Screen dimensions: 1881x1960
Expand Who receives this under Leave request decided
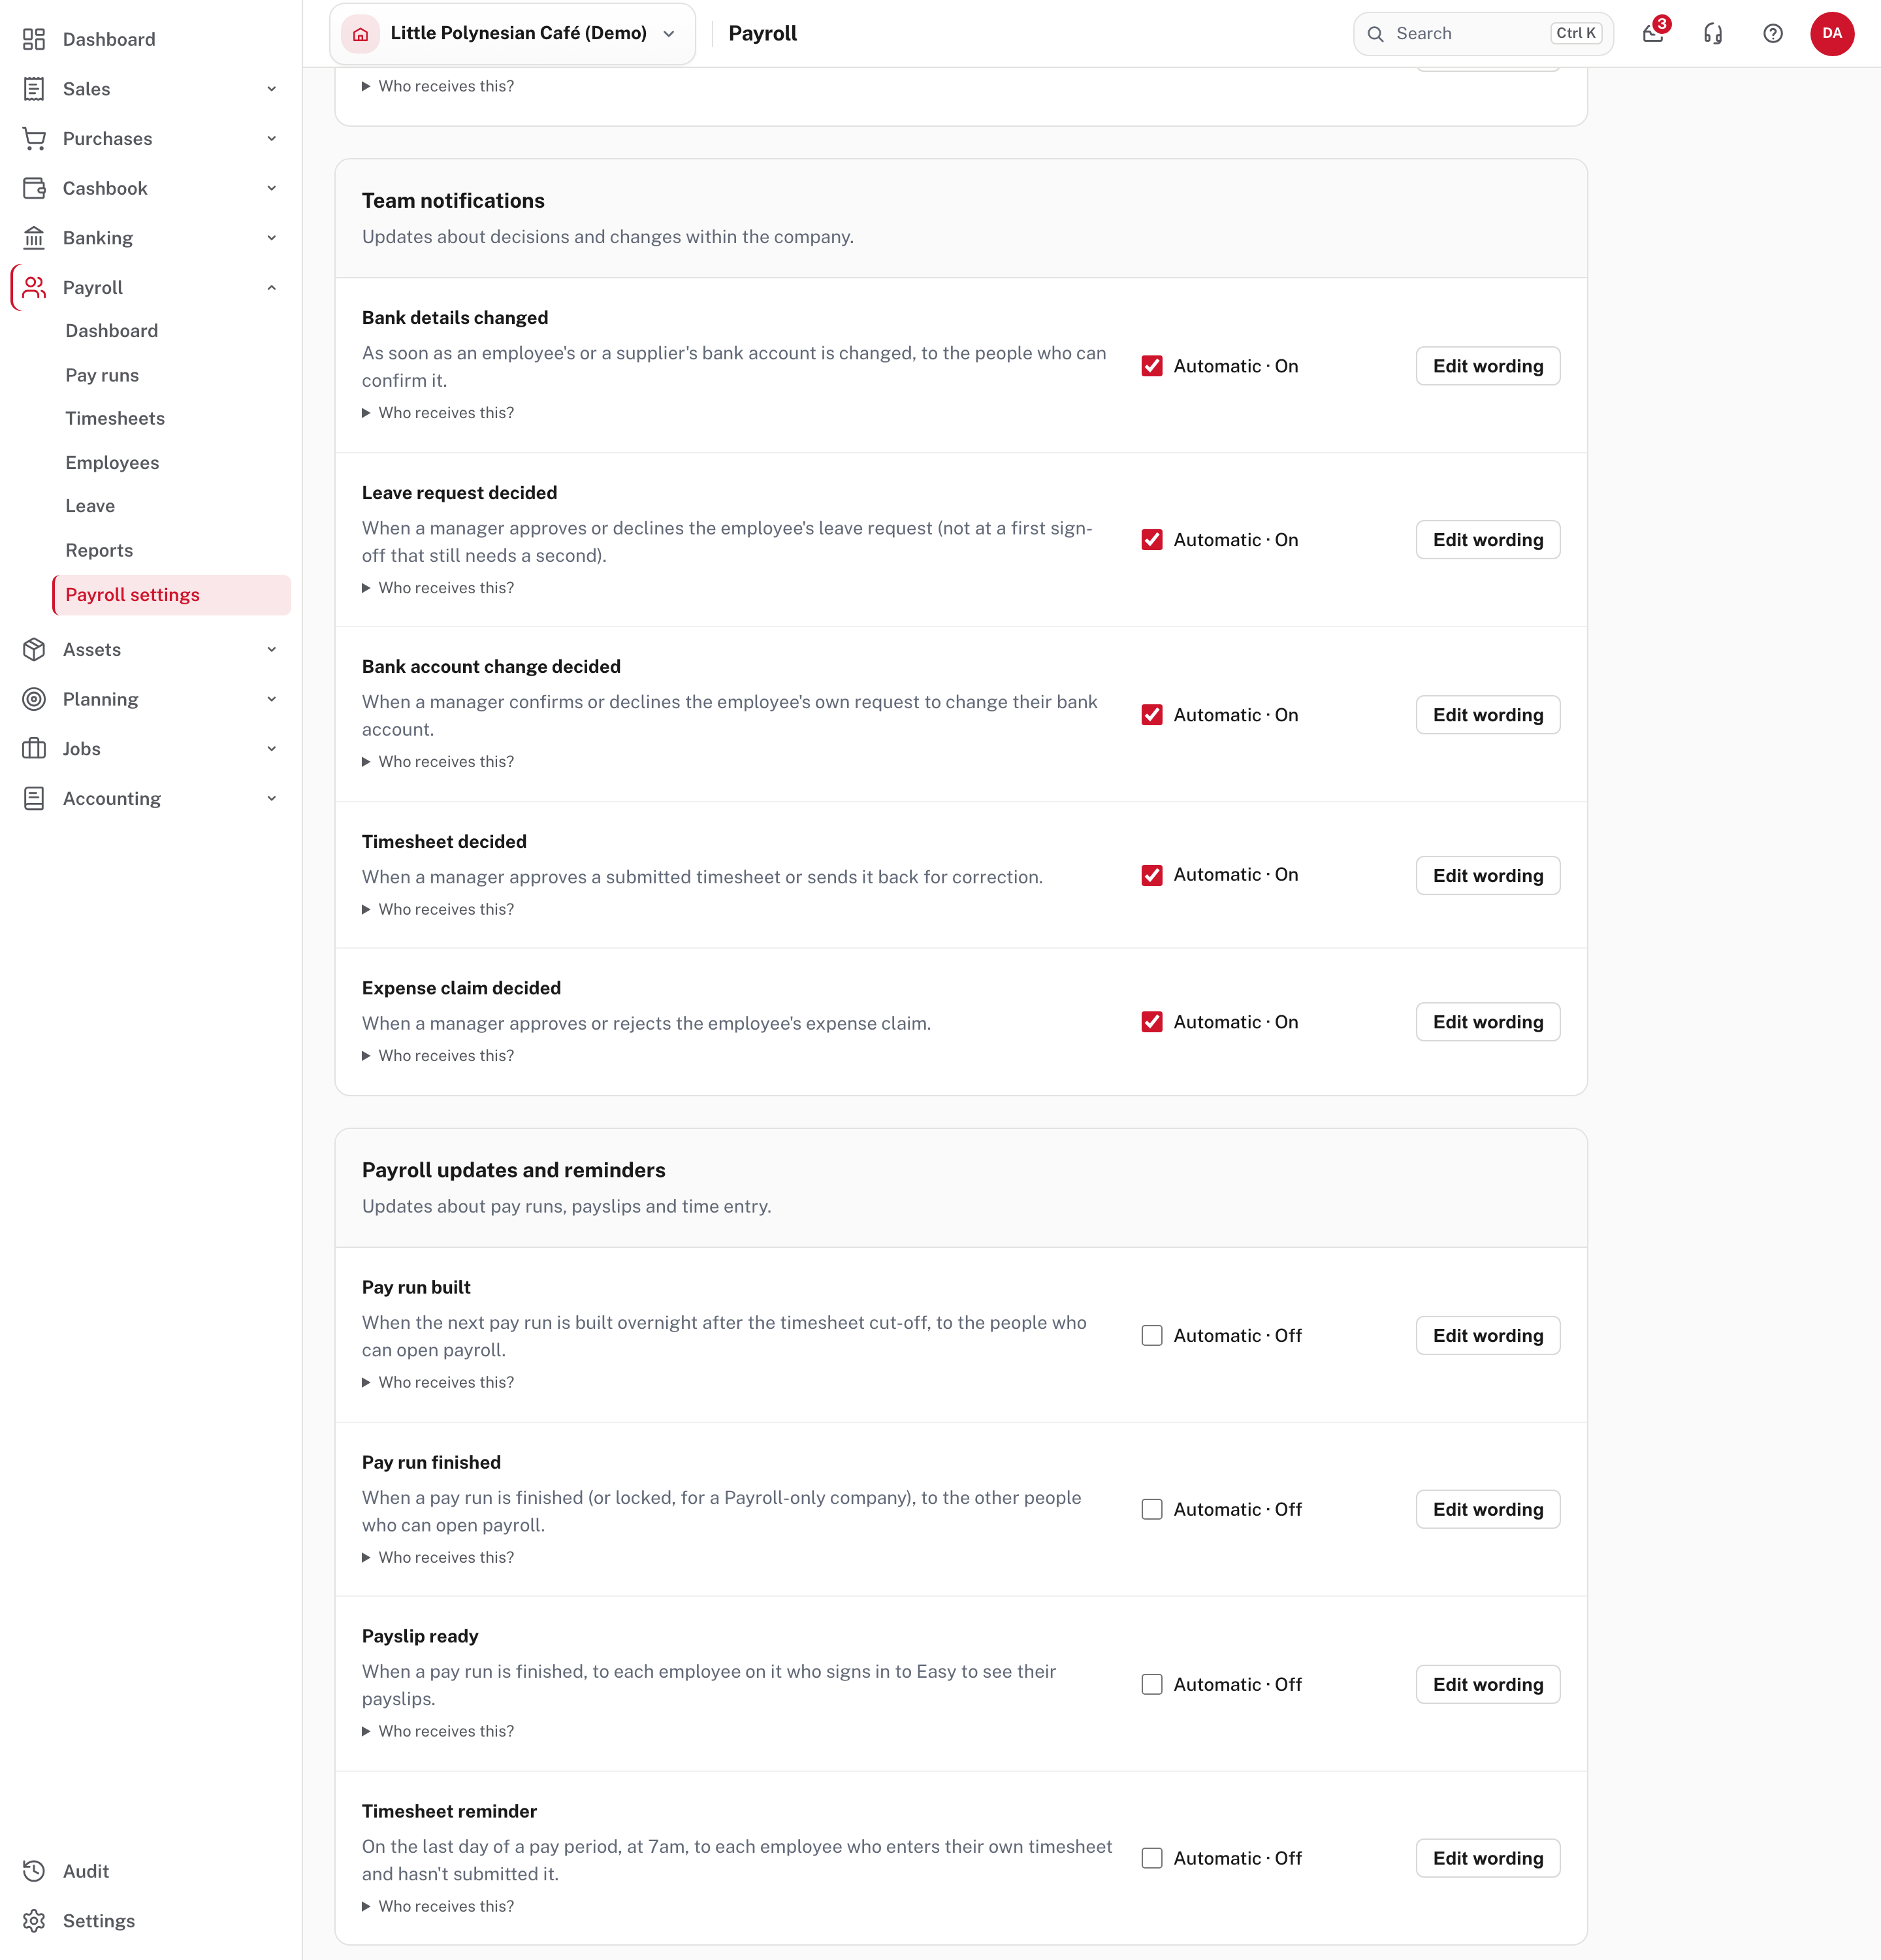pos(438,588)
